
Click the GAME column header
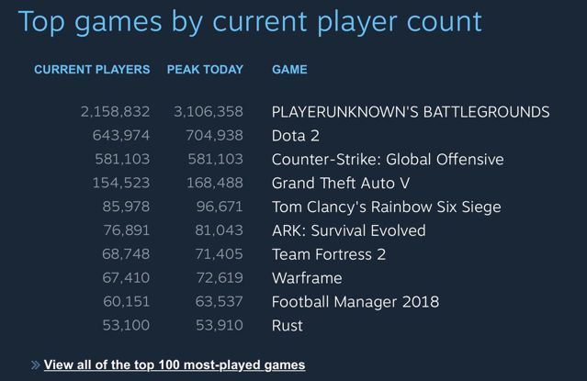(x=289, y=69)
